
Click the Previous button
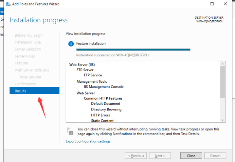point(136,156)
